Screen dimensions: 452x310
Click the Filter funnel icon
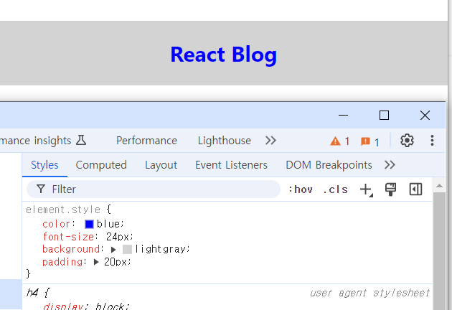pos(41,189)
